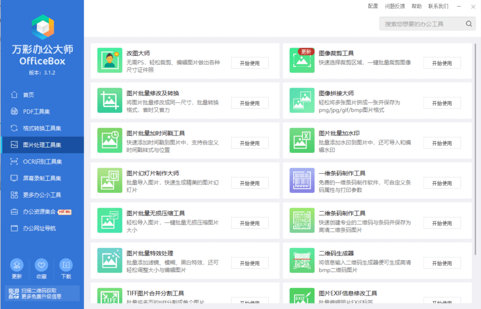Click 开始使用 next to 改图大师
This screenshot has height=309, width=481.
[x=250, y=63]
